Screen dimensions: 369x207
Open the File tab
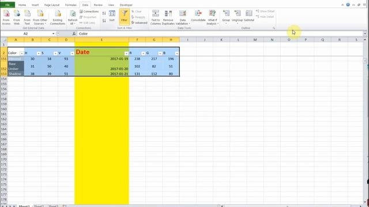click(7, 5)
